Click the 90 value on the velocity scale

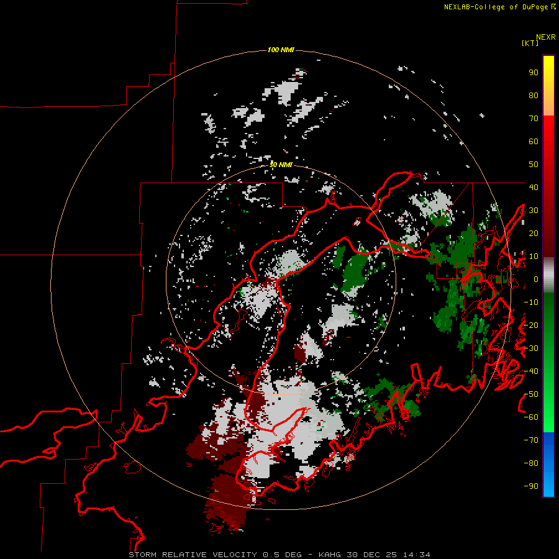pyautogui.click(x=534, y=73)
